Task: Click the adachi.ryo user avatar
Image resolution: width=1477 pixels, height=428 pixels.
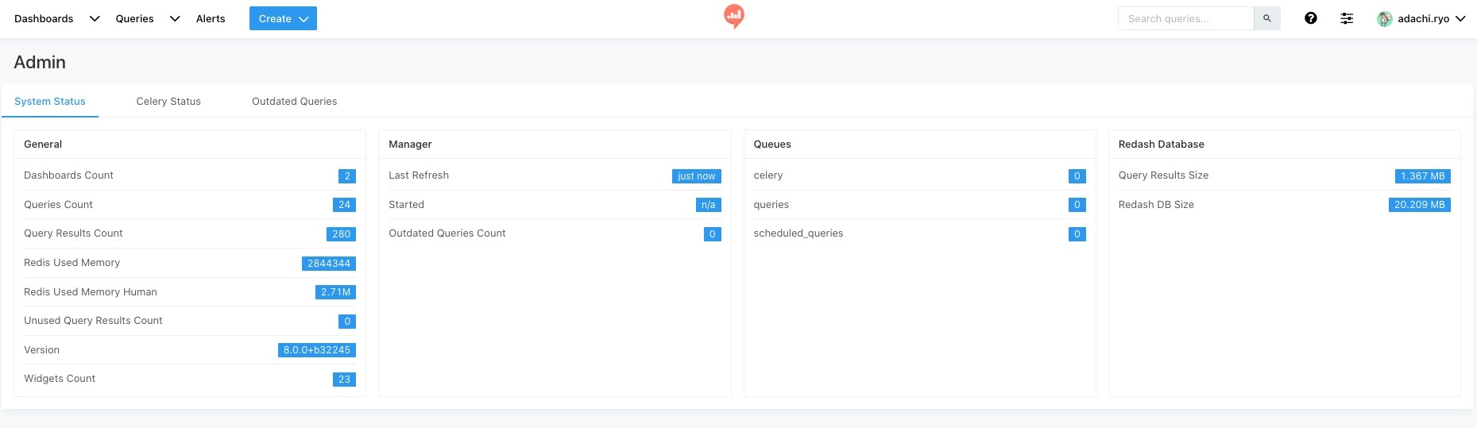Action: coord(1385,19)
